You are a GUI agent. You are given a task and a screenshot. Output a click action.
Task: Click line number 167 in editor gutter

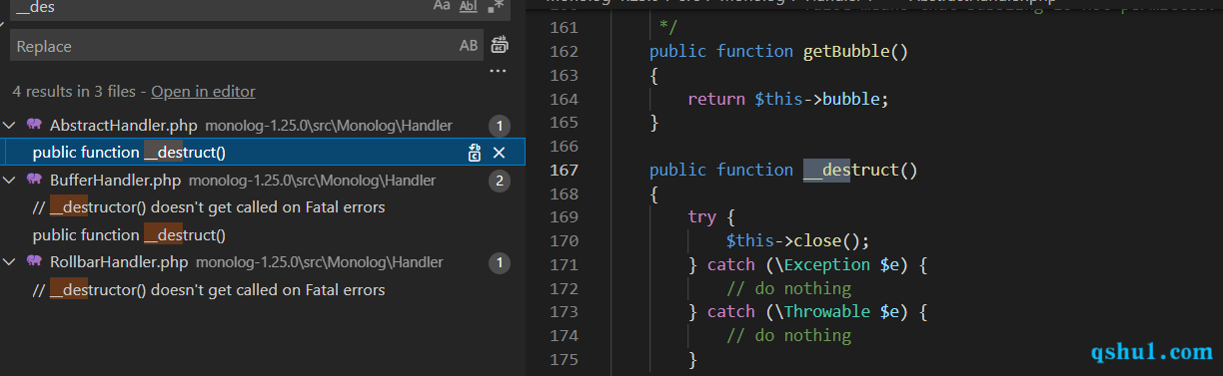[565, 170]
